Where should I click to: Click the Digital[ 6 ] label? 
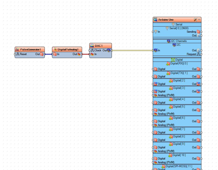pyautogui.click(x=179, y=118)
